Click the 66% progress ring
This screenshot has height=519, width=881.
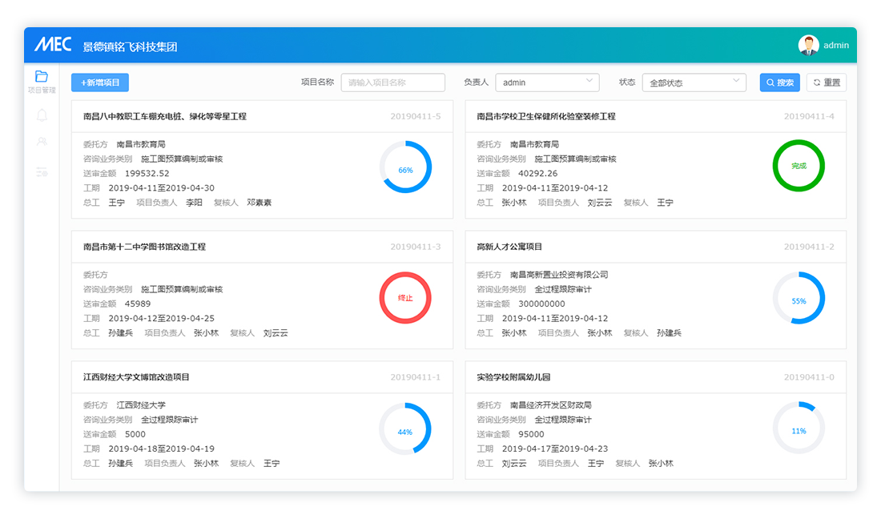tap(405, 167)
